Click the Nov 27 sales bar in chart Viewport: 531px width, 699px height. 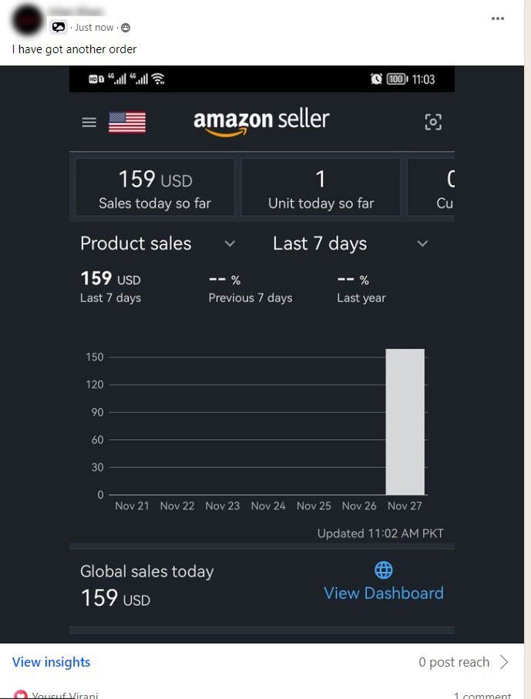pos(405,422)
